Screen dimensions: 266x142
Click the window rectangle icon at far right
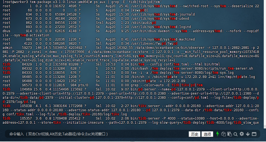pyautogui.click(x=254, y=134)
